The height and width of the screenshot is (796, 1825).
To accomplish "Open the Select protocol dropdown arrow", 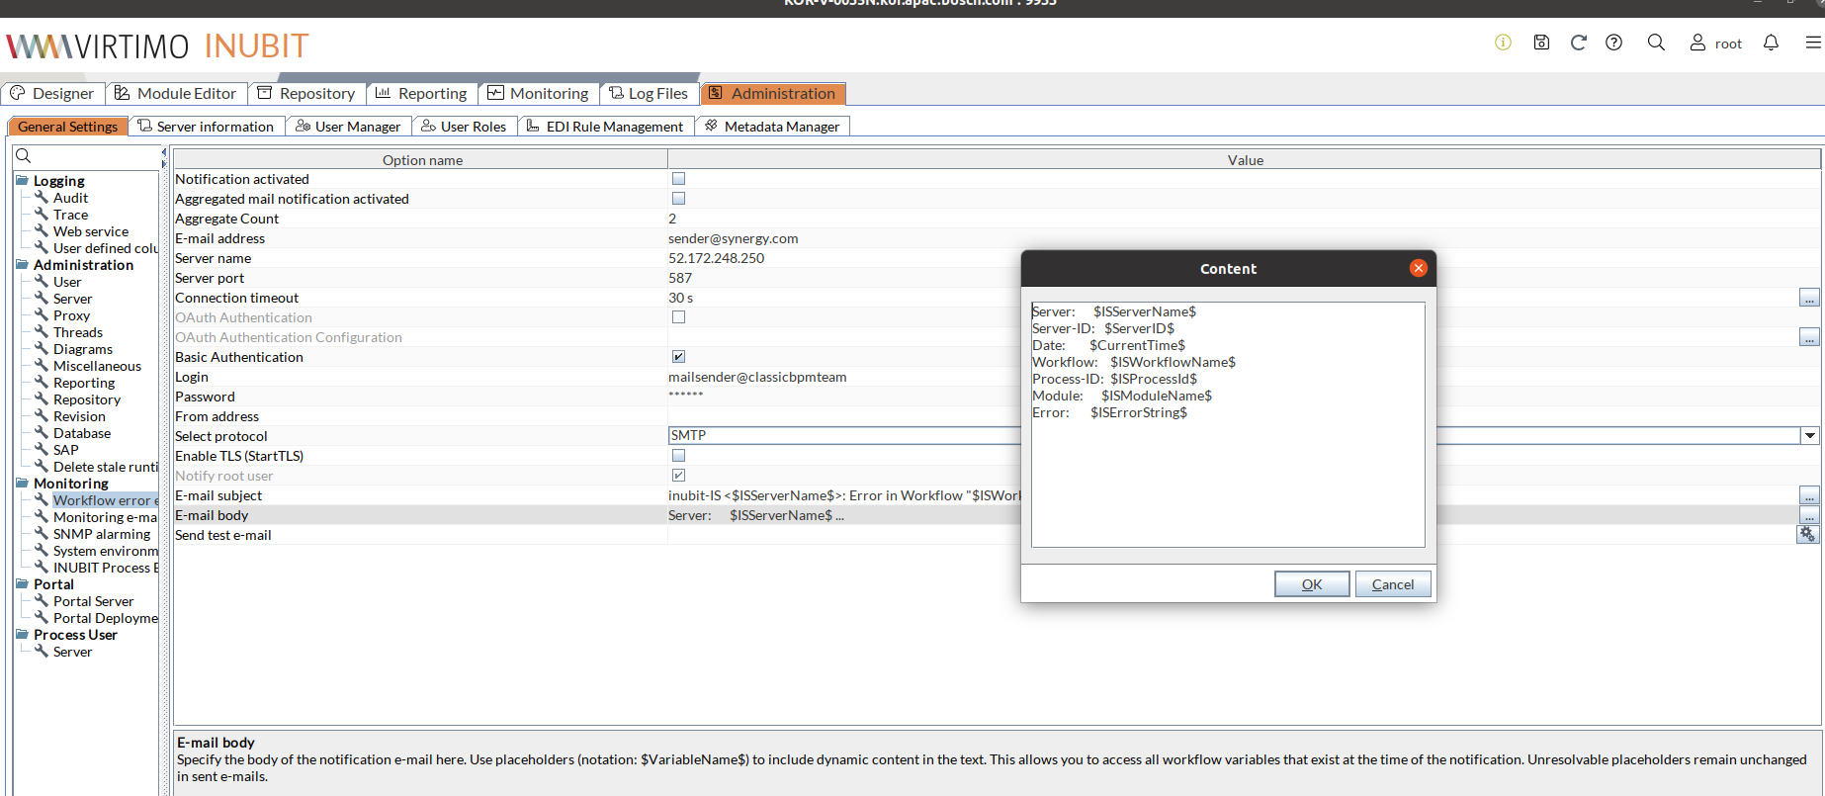I will tap(1809, 436).
